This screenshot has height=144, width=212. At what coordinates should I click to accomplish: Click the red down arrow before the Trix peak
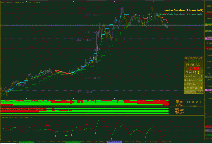[x=87, y=125]
